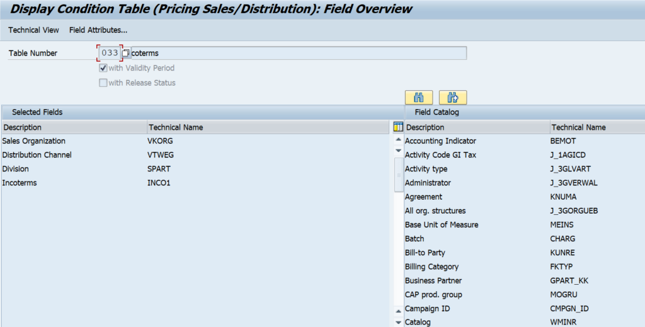645x327 pixels.
Task: Select 'Activity Code GI Tax' catalog field
Action: pyautogui.click(x=440, y=154)
